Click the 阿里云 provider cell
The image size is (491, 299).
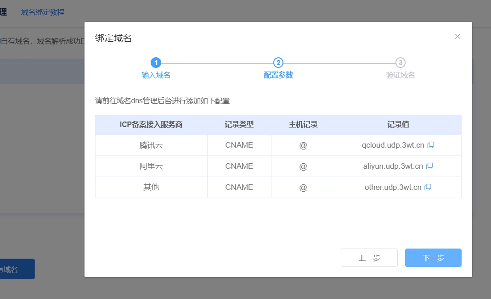(x=151, y=166)
